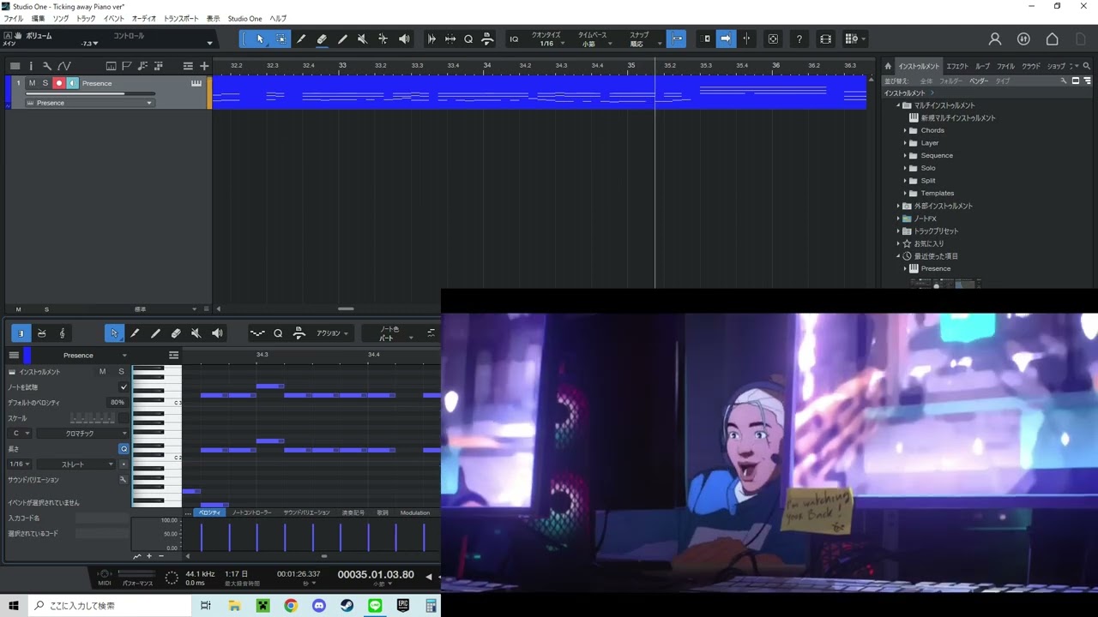Image resolution: width=1098 pixels, height=617 pixels.
Task: Collapse the 最近使った項目 section
Action: click(898, 256)
